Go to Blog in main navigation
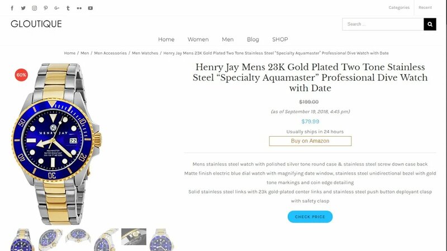 pyautogui.click(x=253, y=39)
